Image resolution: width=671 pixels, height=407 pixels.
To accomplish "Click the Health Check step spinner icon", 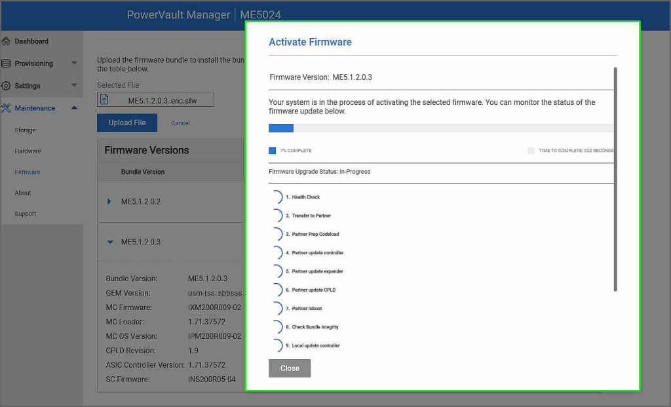I will [x=276, y=197].
